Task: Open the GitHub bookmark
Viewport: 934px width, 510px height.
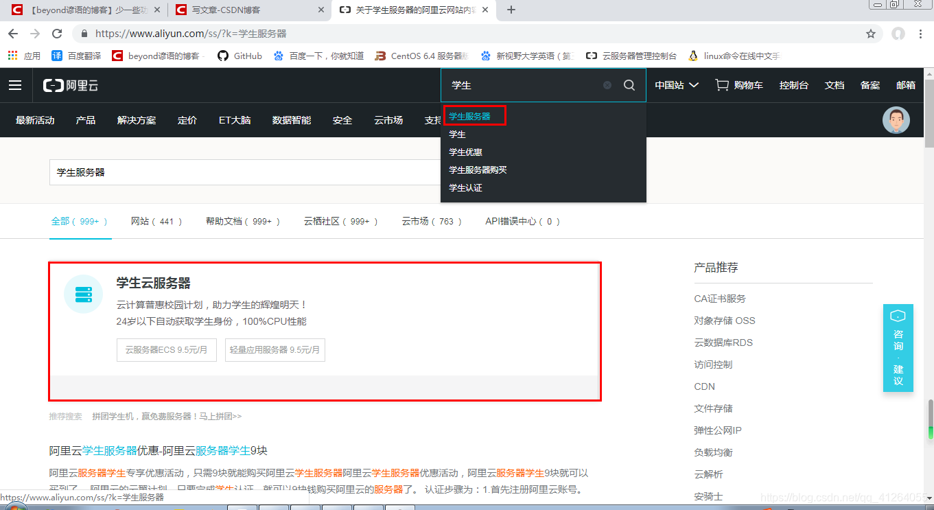Action: (x=240, y=56)
